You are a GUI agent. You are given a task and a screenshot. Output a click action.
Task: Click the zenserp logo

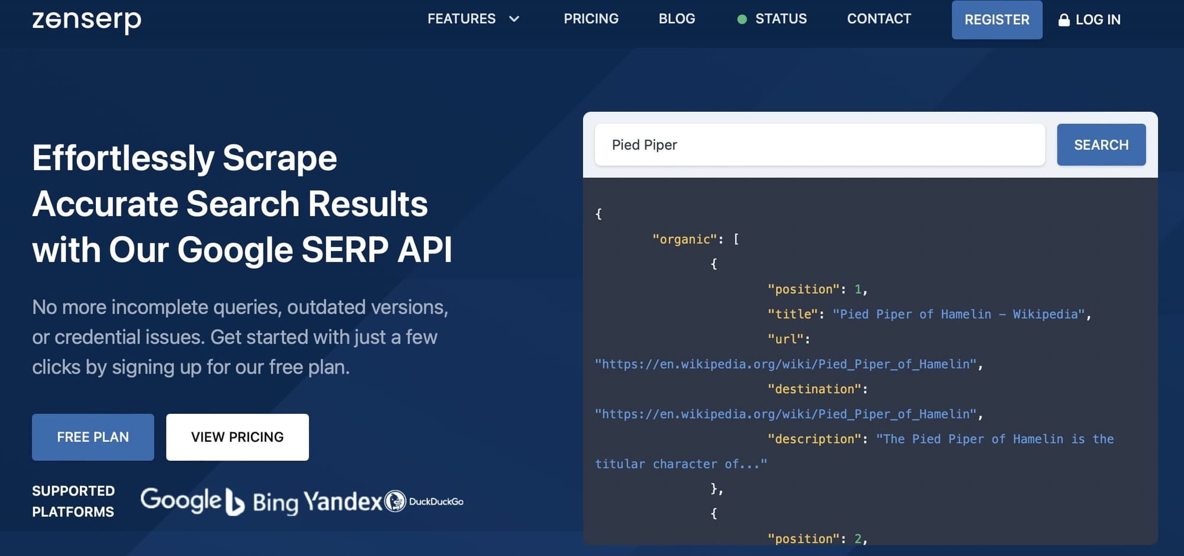click(x=86, y=20)
